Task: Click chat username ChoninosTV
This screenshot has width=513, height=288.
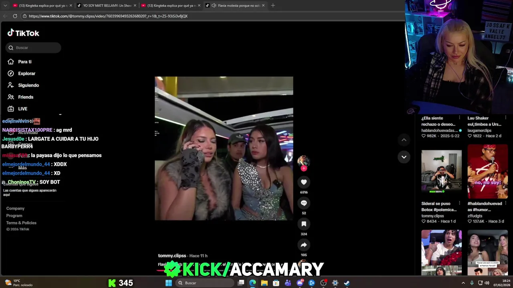Action: pos(22,182)
